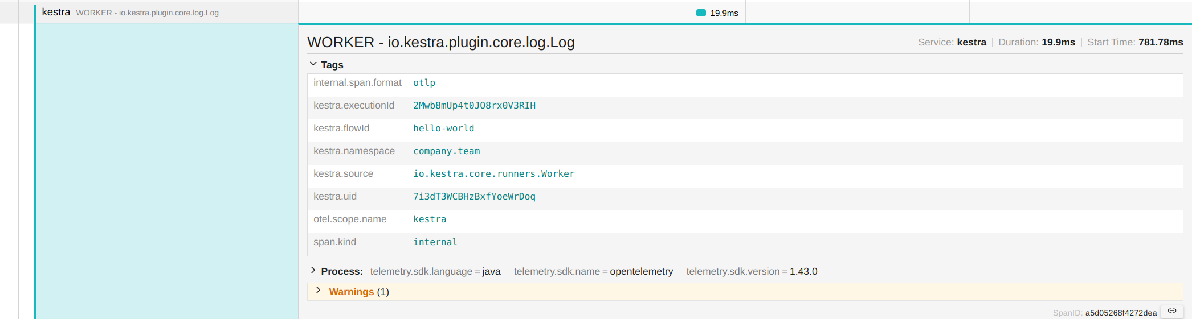Click the kestra.executionId key
The width and height of the screenshot is (1192, 319).
click(x=354, y=106)
